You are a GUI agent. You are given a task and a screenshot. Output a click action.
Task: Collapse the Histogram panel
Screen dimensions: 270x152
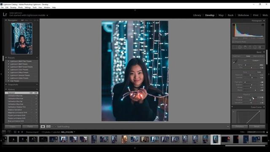point(264,21)
